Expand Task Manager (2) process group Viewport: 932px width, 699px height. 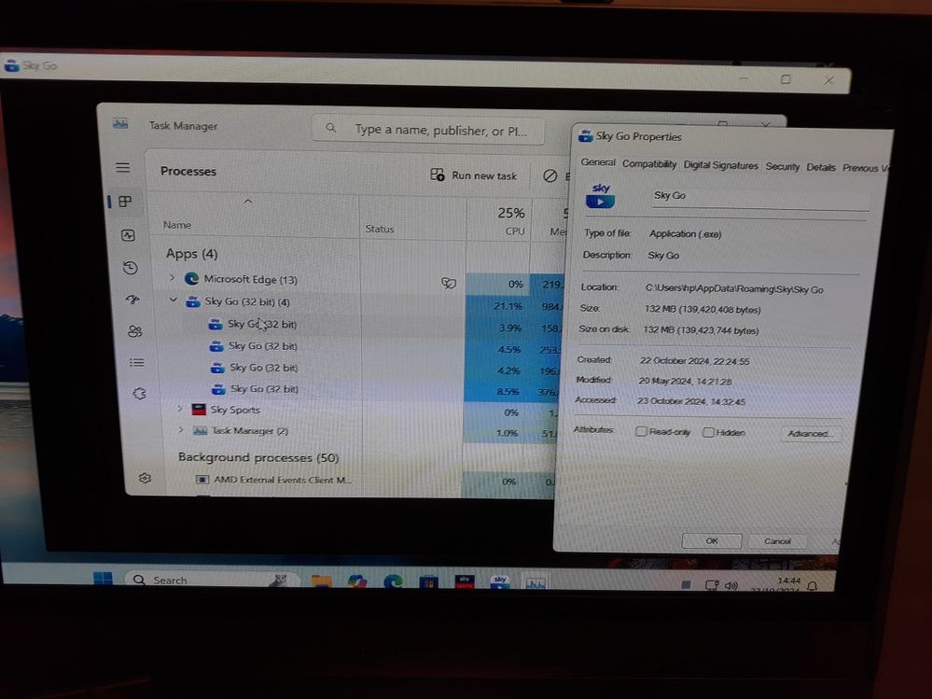(181, 429)
